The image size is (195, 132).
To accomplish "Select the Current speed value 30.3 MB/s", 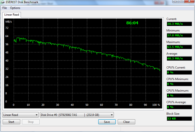I will click(179, 24).
